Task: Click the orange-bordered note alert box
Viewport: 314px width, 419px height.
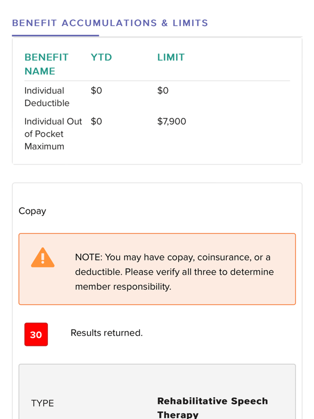Action: click(157, 269)
